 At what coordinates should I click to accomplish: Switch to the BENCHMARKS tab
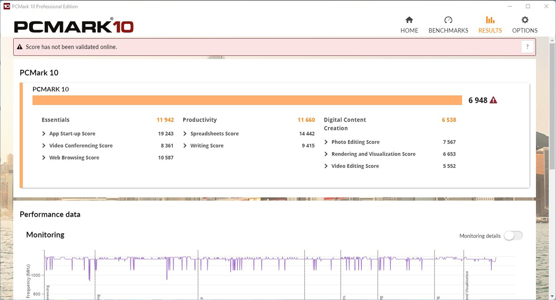coord(448,25)
